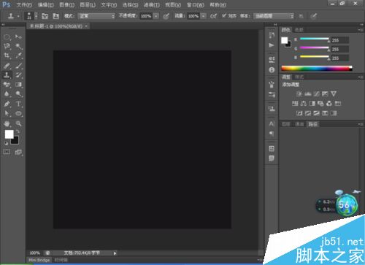This screenshot has height=265, width=365.
Task: Open the blending Mode dropdown
Action: pyautogui.click(x=96, y=16)
